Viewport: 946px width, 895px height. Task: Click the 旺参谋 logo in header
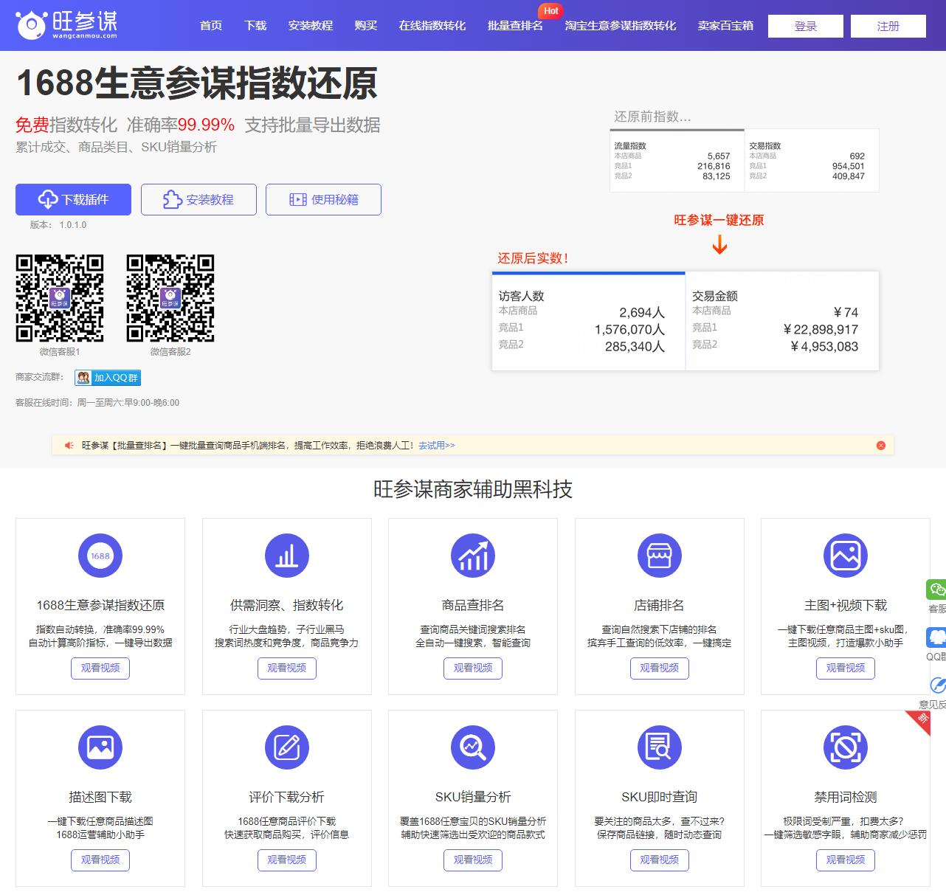(x=66, y=25)
